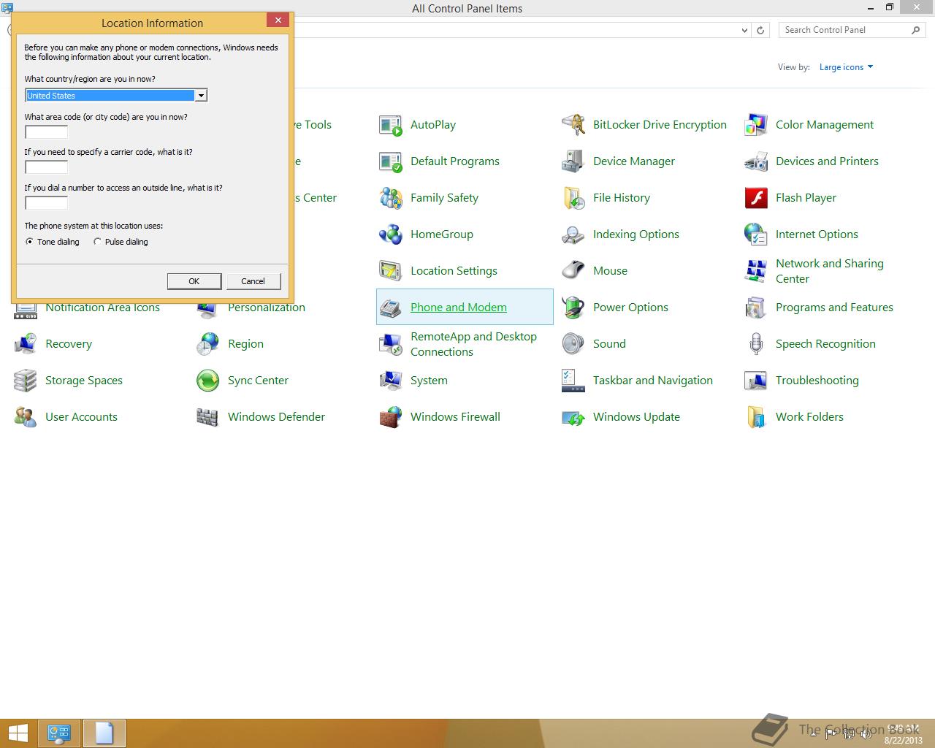Click the Storage Spaces icon
Image resolution: width=935 pixels, height=748 pixels.
tap(26, 381)
